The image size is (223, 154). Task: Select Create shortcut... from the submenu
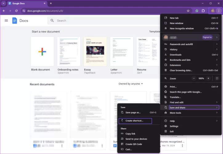[x=135, y=121]
